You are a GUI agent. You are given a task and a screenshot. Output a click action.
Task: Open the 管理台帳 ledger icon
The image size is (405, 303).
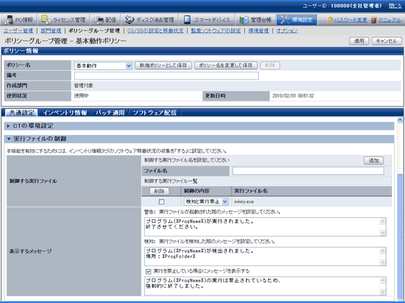(244, 20)
